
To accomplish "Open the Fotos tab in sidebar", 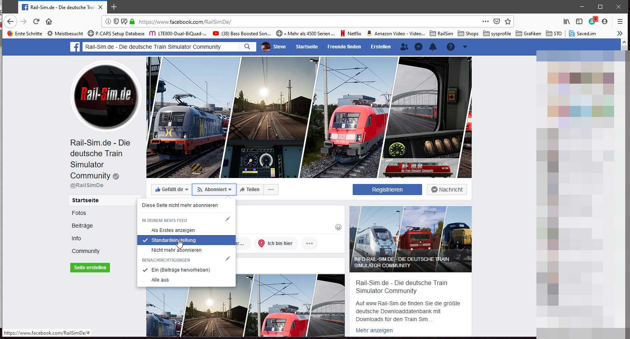I will click(x=79, y=213).
